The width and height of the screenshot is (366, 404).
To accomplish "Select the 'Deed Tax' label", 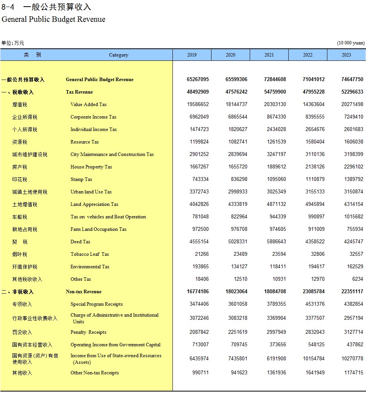I will (x=80, y=242).
